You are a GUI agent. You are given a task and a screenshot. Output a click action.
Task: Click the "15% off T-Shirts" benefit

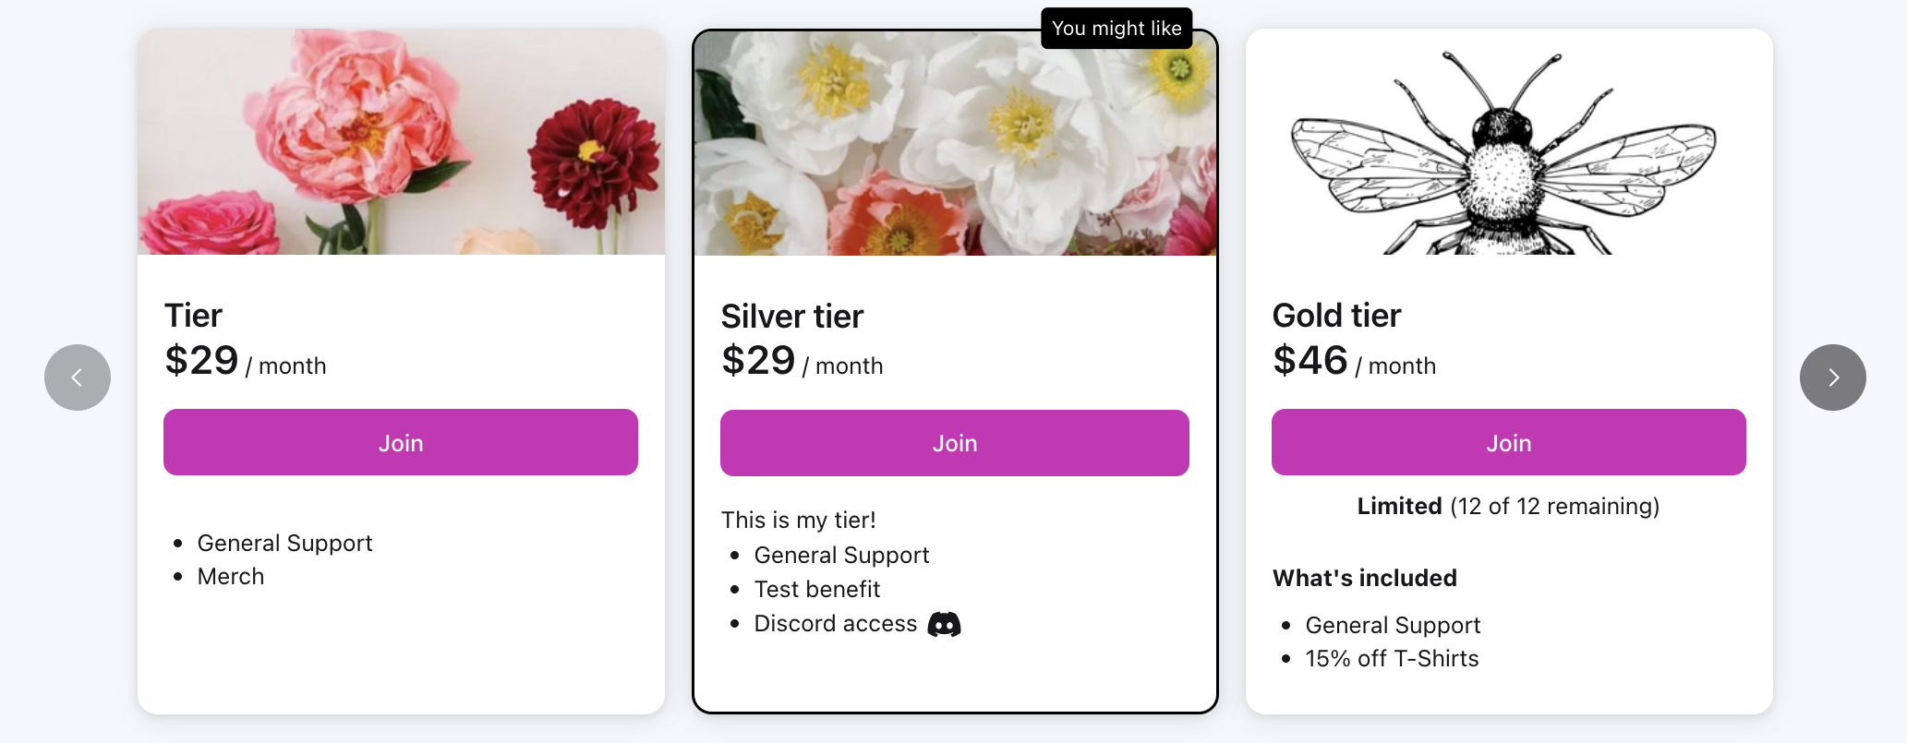click(1392, 659)
